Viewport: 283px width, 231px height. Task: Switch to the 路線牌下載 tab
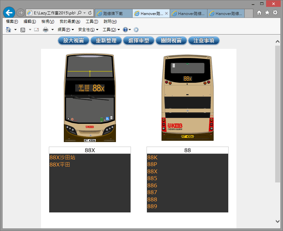click(114, 13)
